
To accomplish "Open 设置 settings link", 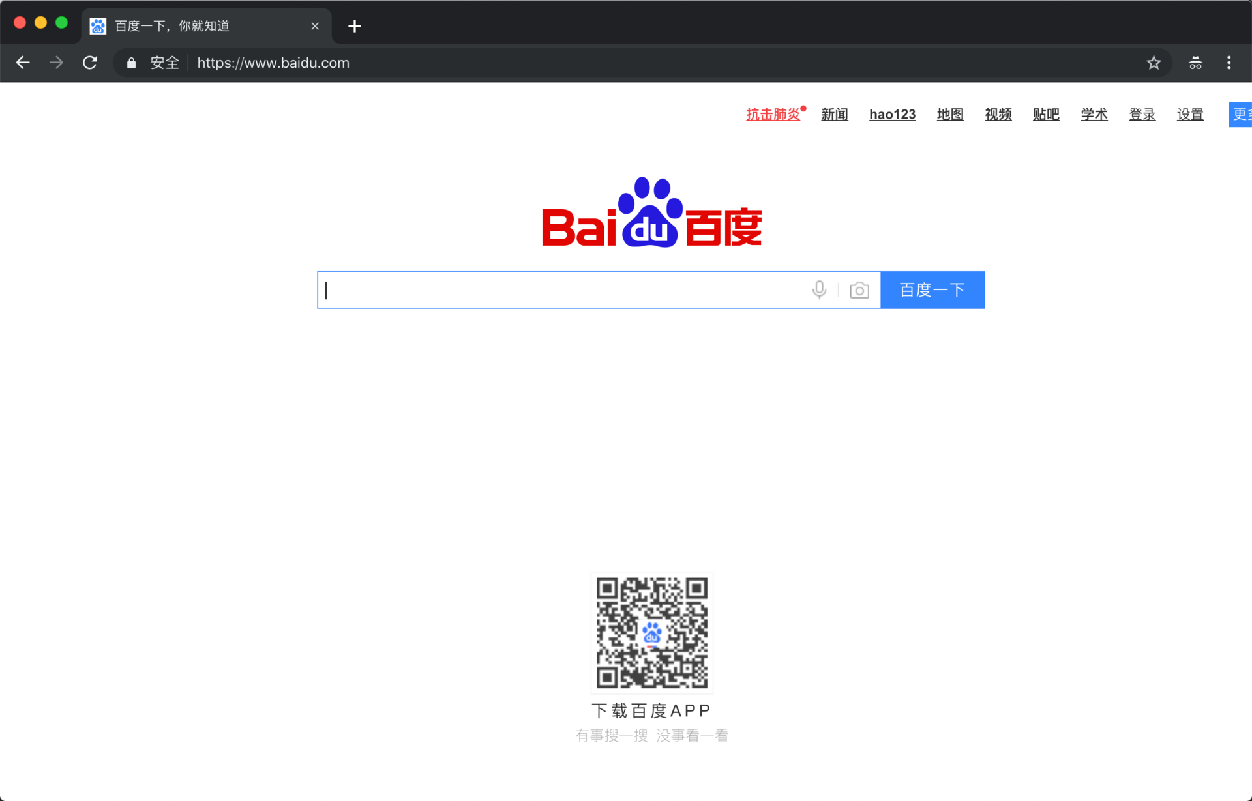I will point(1189,114).
